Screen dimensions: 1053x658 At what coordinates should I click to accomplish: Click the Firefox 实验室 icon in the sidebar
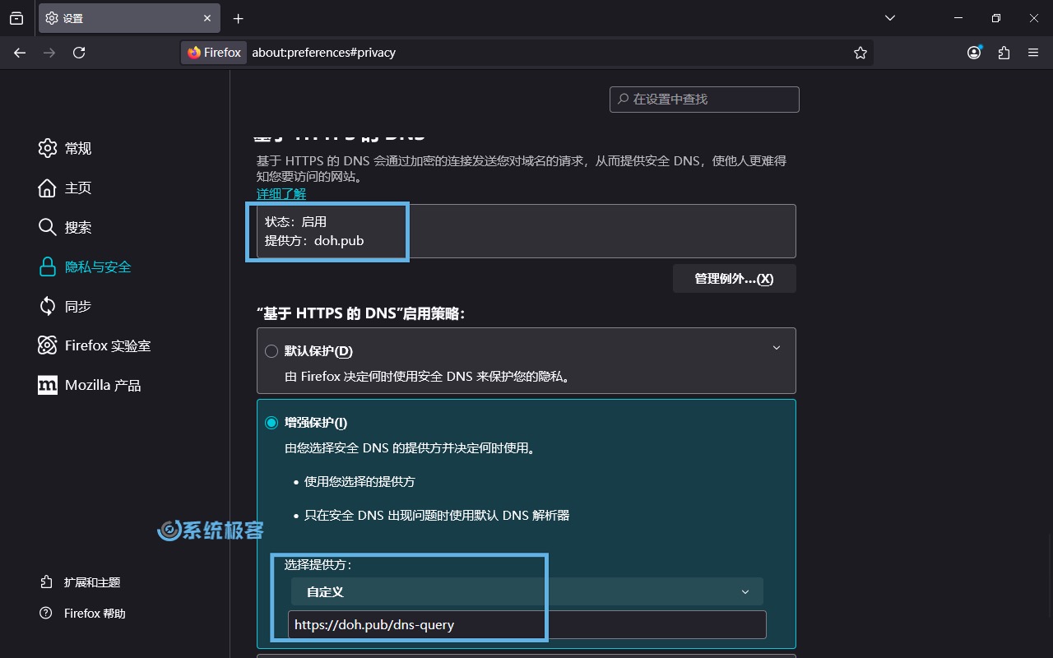[47, 345]
